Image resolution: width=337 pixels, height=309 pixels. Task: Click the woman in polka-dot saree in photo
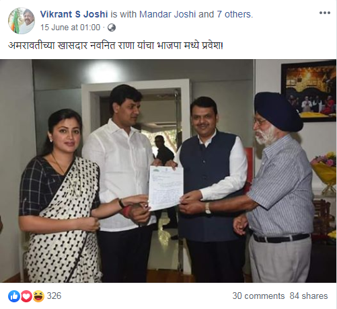[x=59, y=197]
